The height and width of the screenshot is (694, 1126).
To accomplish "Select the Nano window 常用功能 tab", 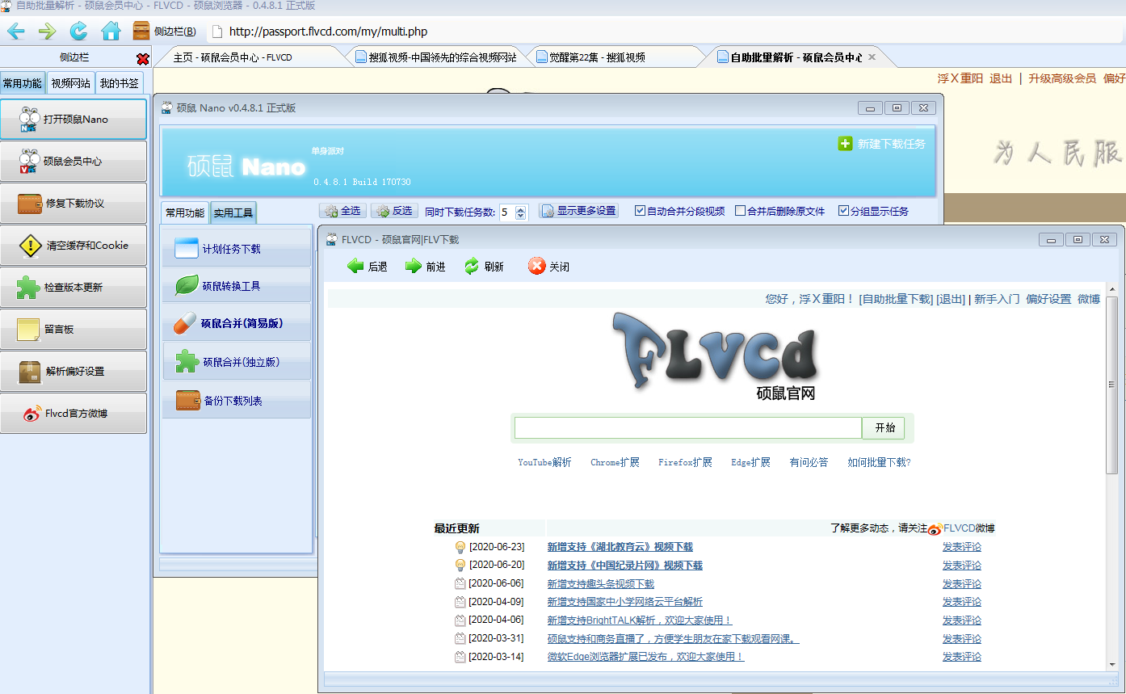I will click(x=185, y=212).
